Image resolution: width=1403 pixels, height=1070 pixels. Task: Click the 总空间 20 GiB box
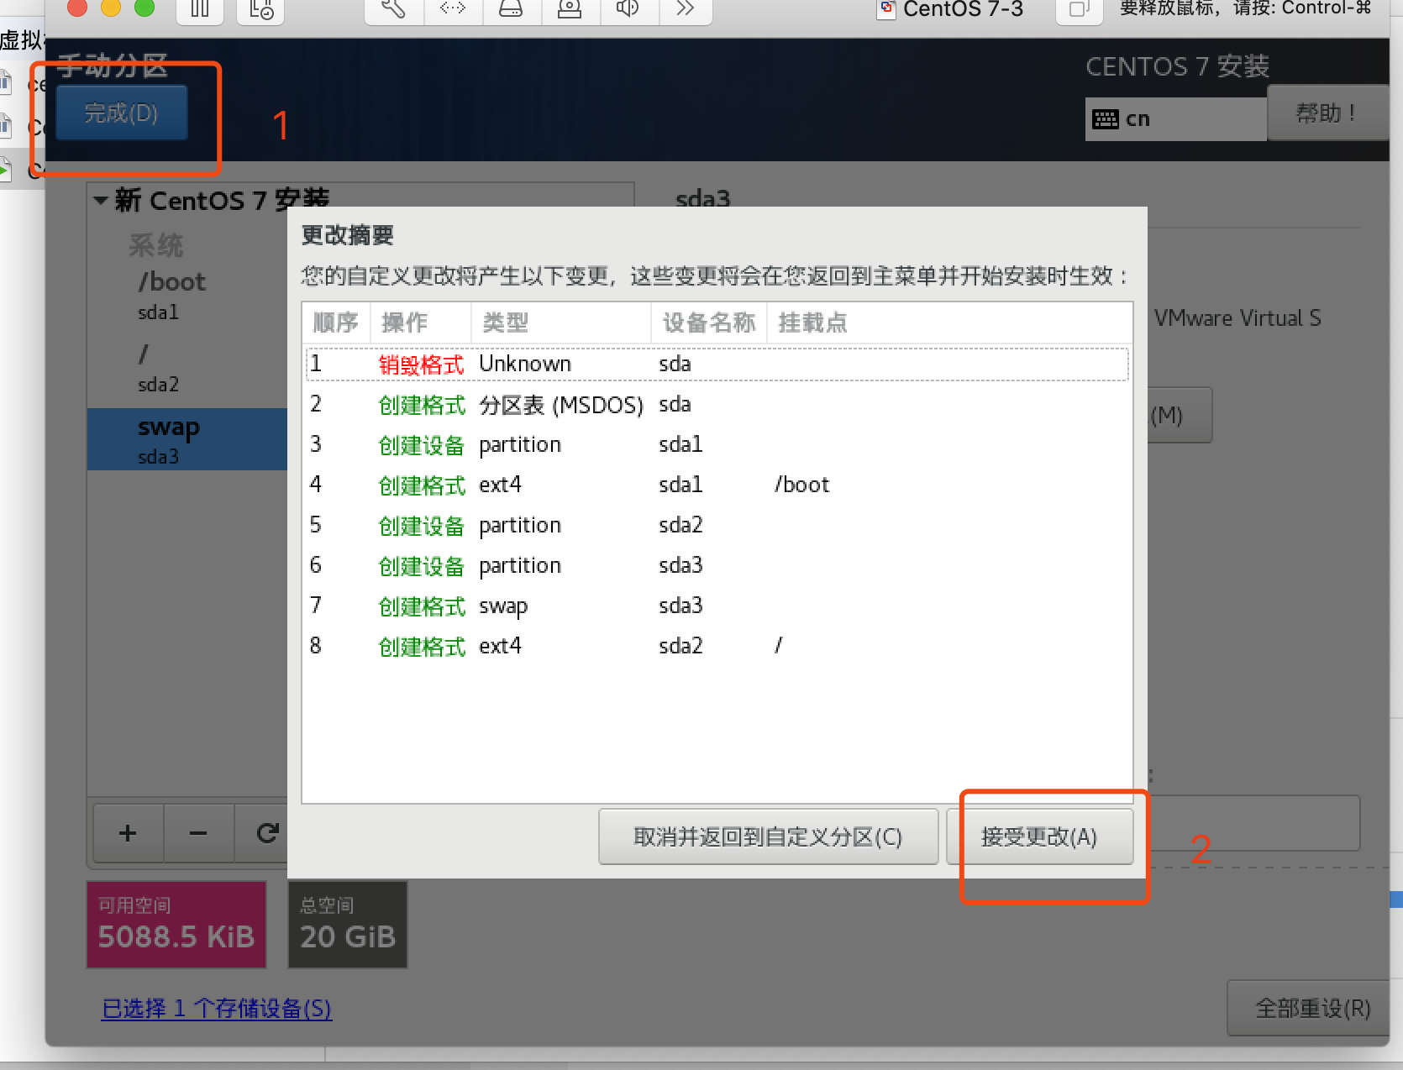tap(348, 924)
